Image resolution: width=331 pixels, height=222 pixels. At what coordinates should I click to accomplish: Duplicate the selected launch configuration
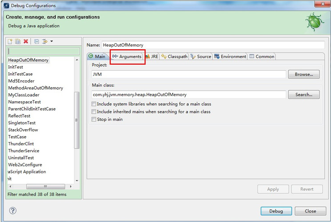pos(18,41)
